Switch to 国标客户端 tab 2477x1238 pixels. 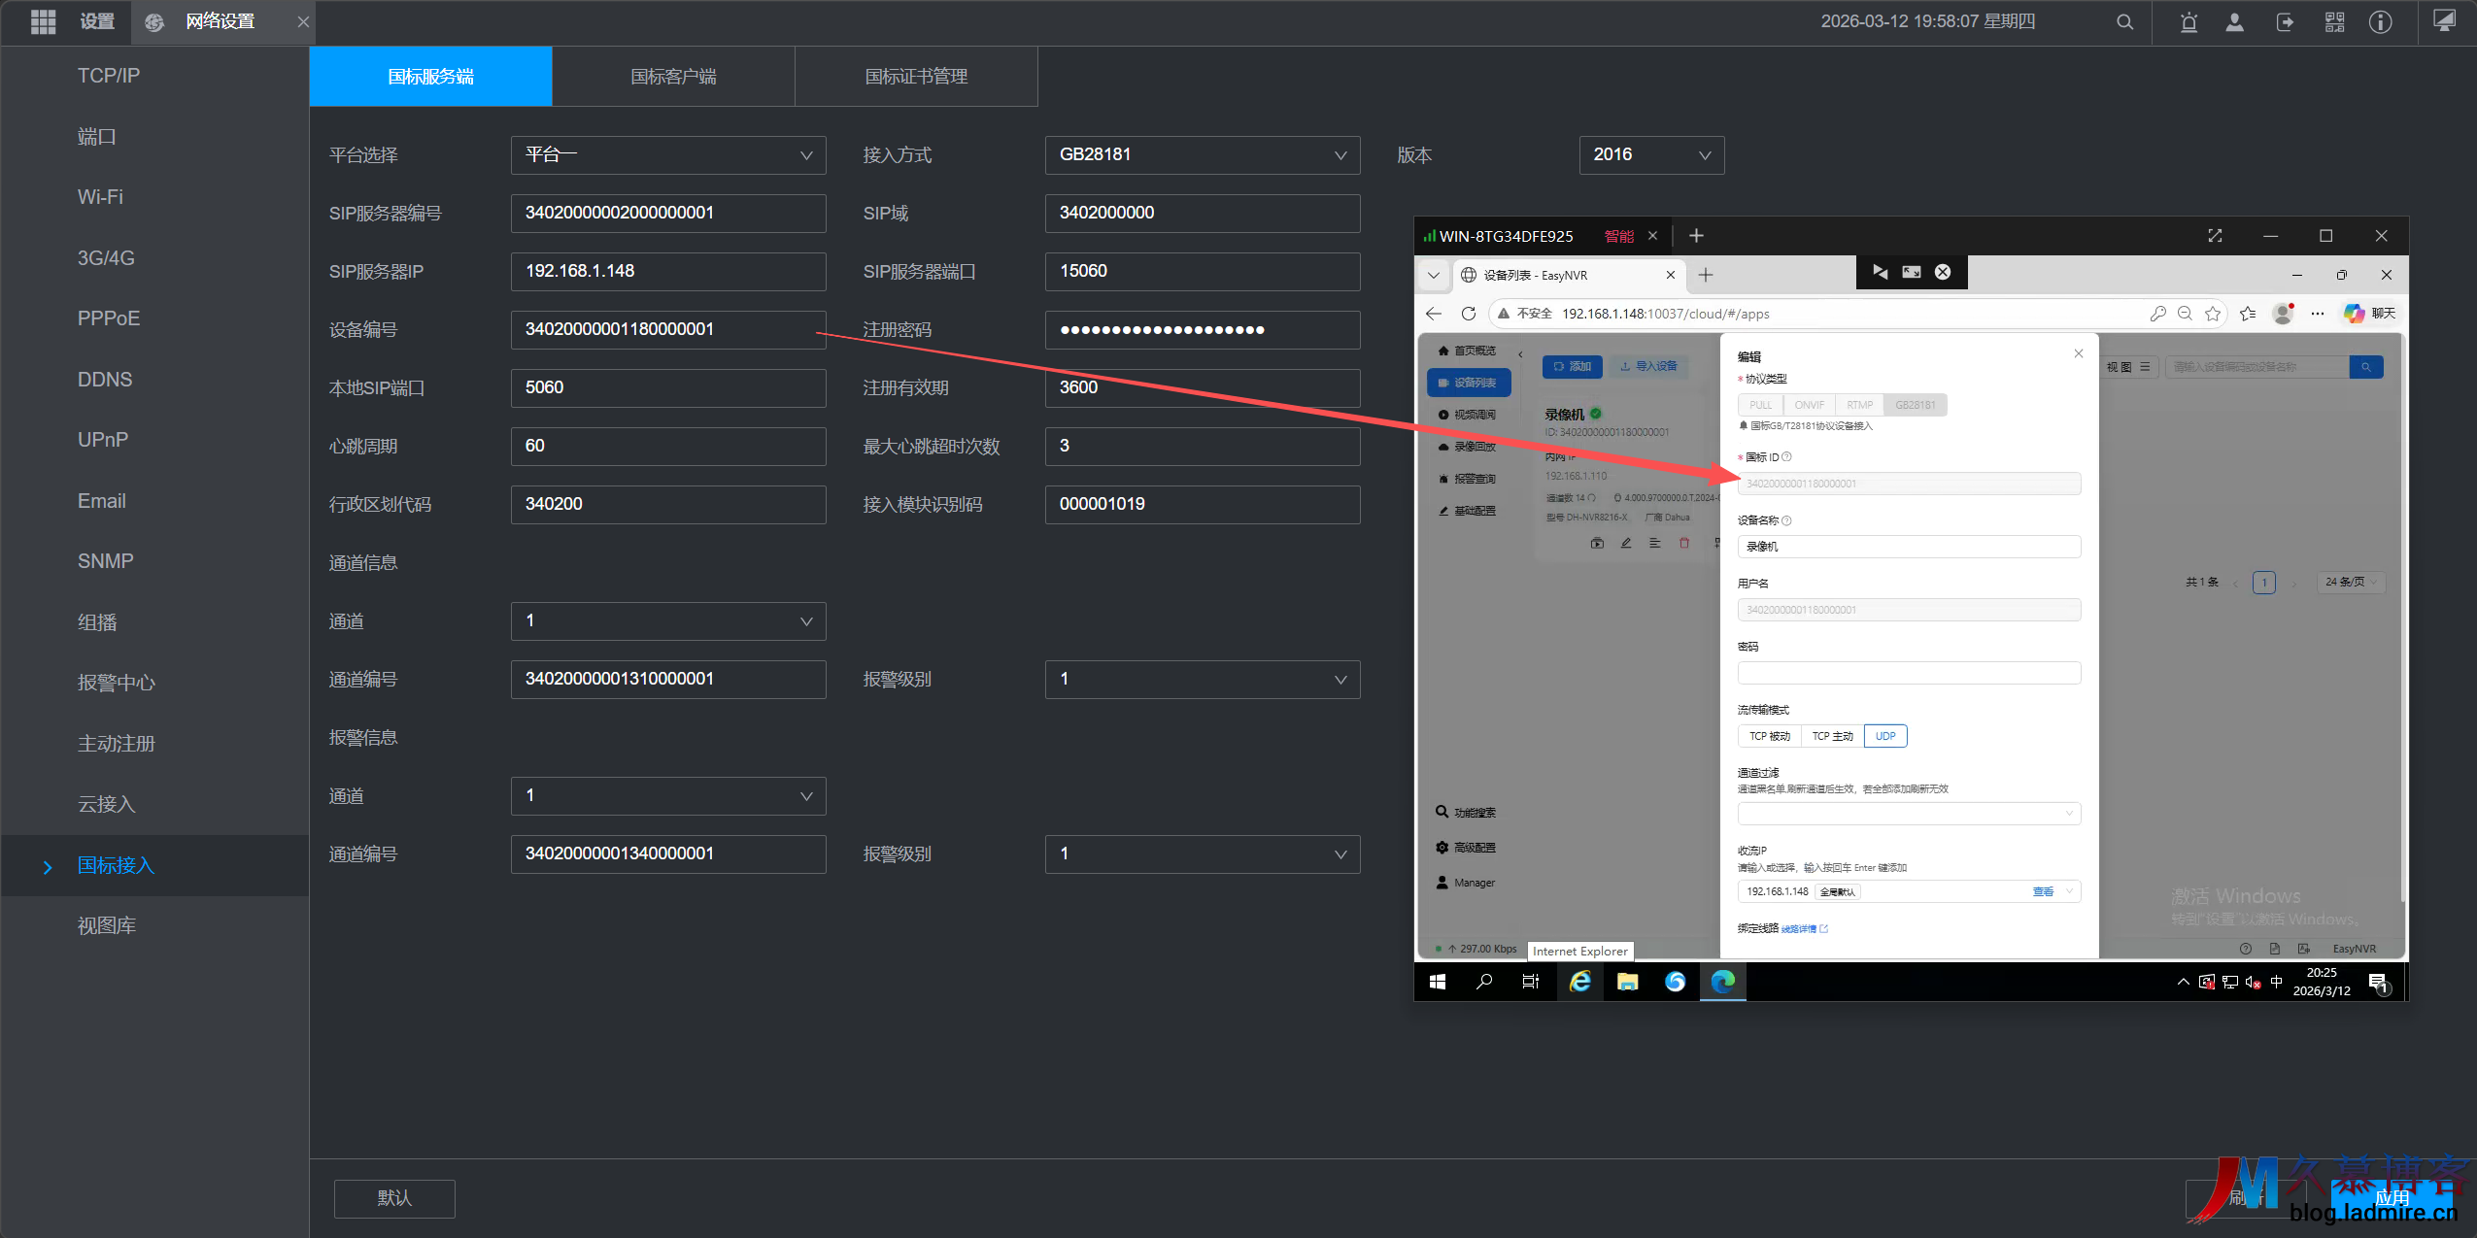click(x=673, y=77)
